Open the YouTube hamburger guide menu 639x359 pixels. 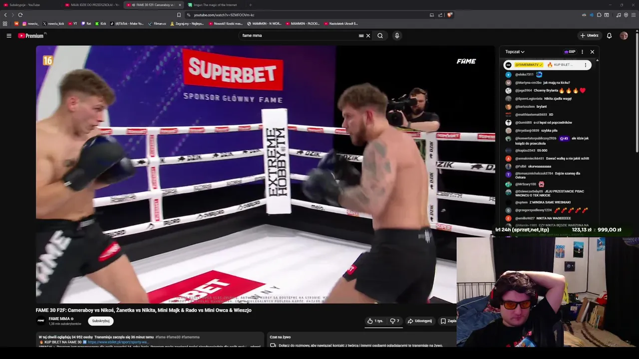click(8, 35)
